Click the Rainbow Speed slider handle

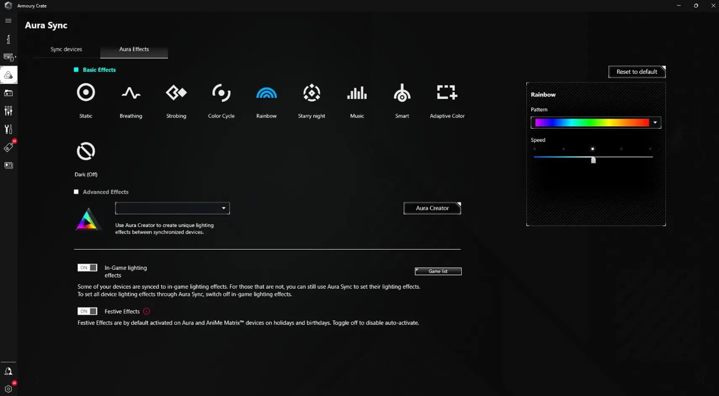tap(593, 160)
